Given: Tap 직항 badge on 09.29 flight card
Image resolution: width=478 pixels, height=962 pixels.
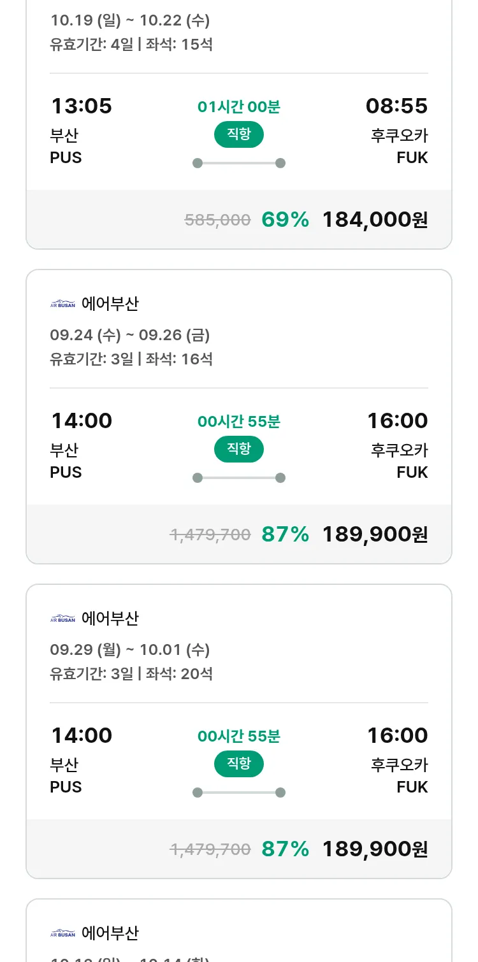Looking at the screenshot, I should 239,764.
